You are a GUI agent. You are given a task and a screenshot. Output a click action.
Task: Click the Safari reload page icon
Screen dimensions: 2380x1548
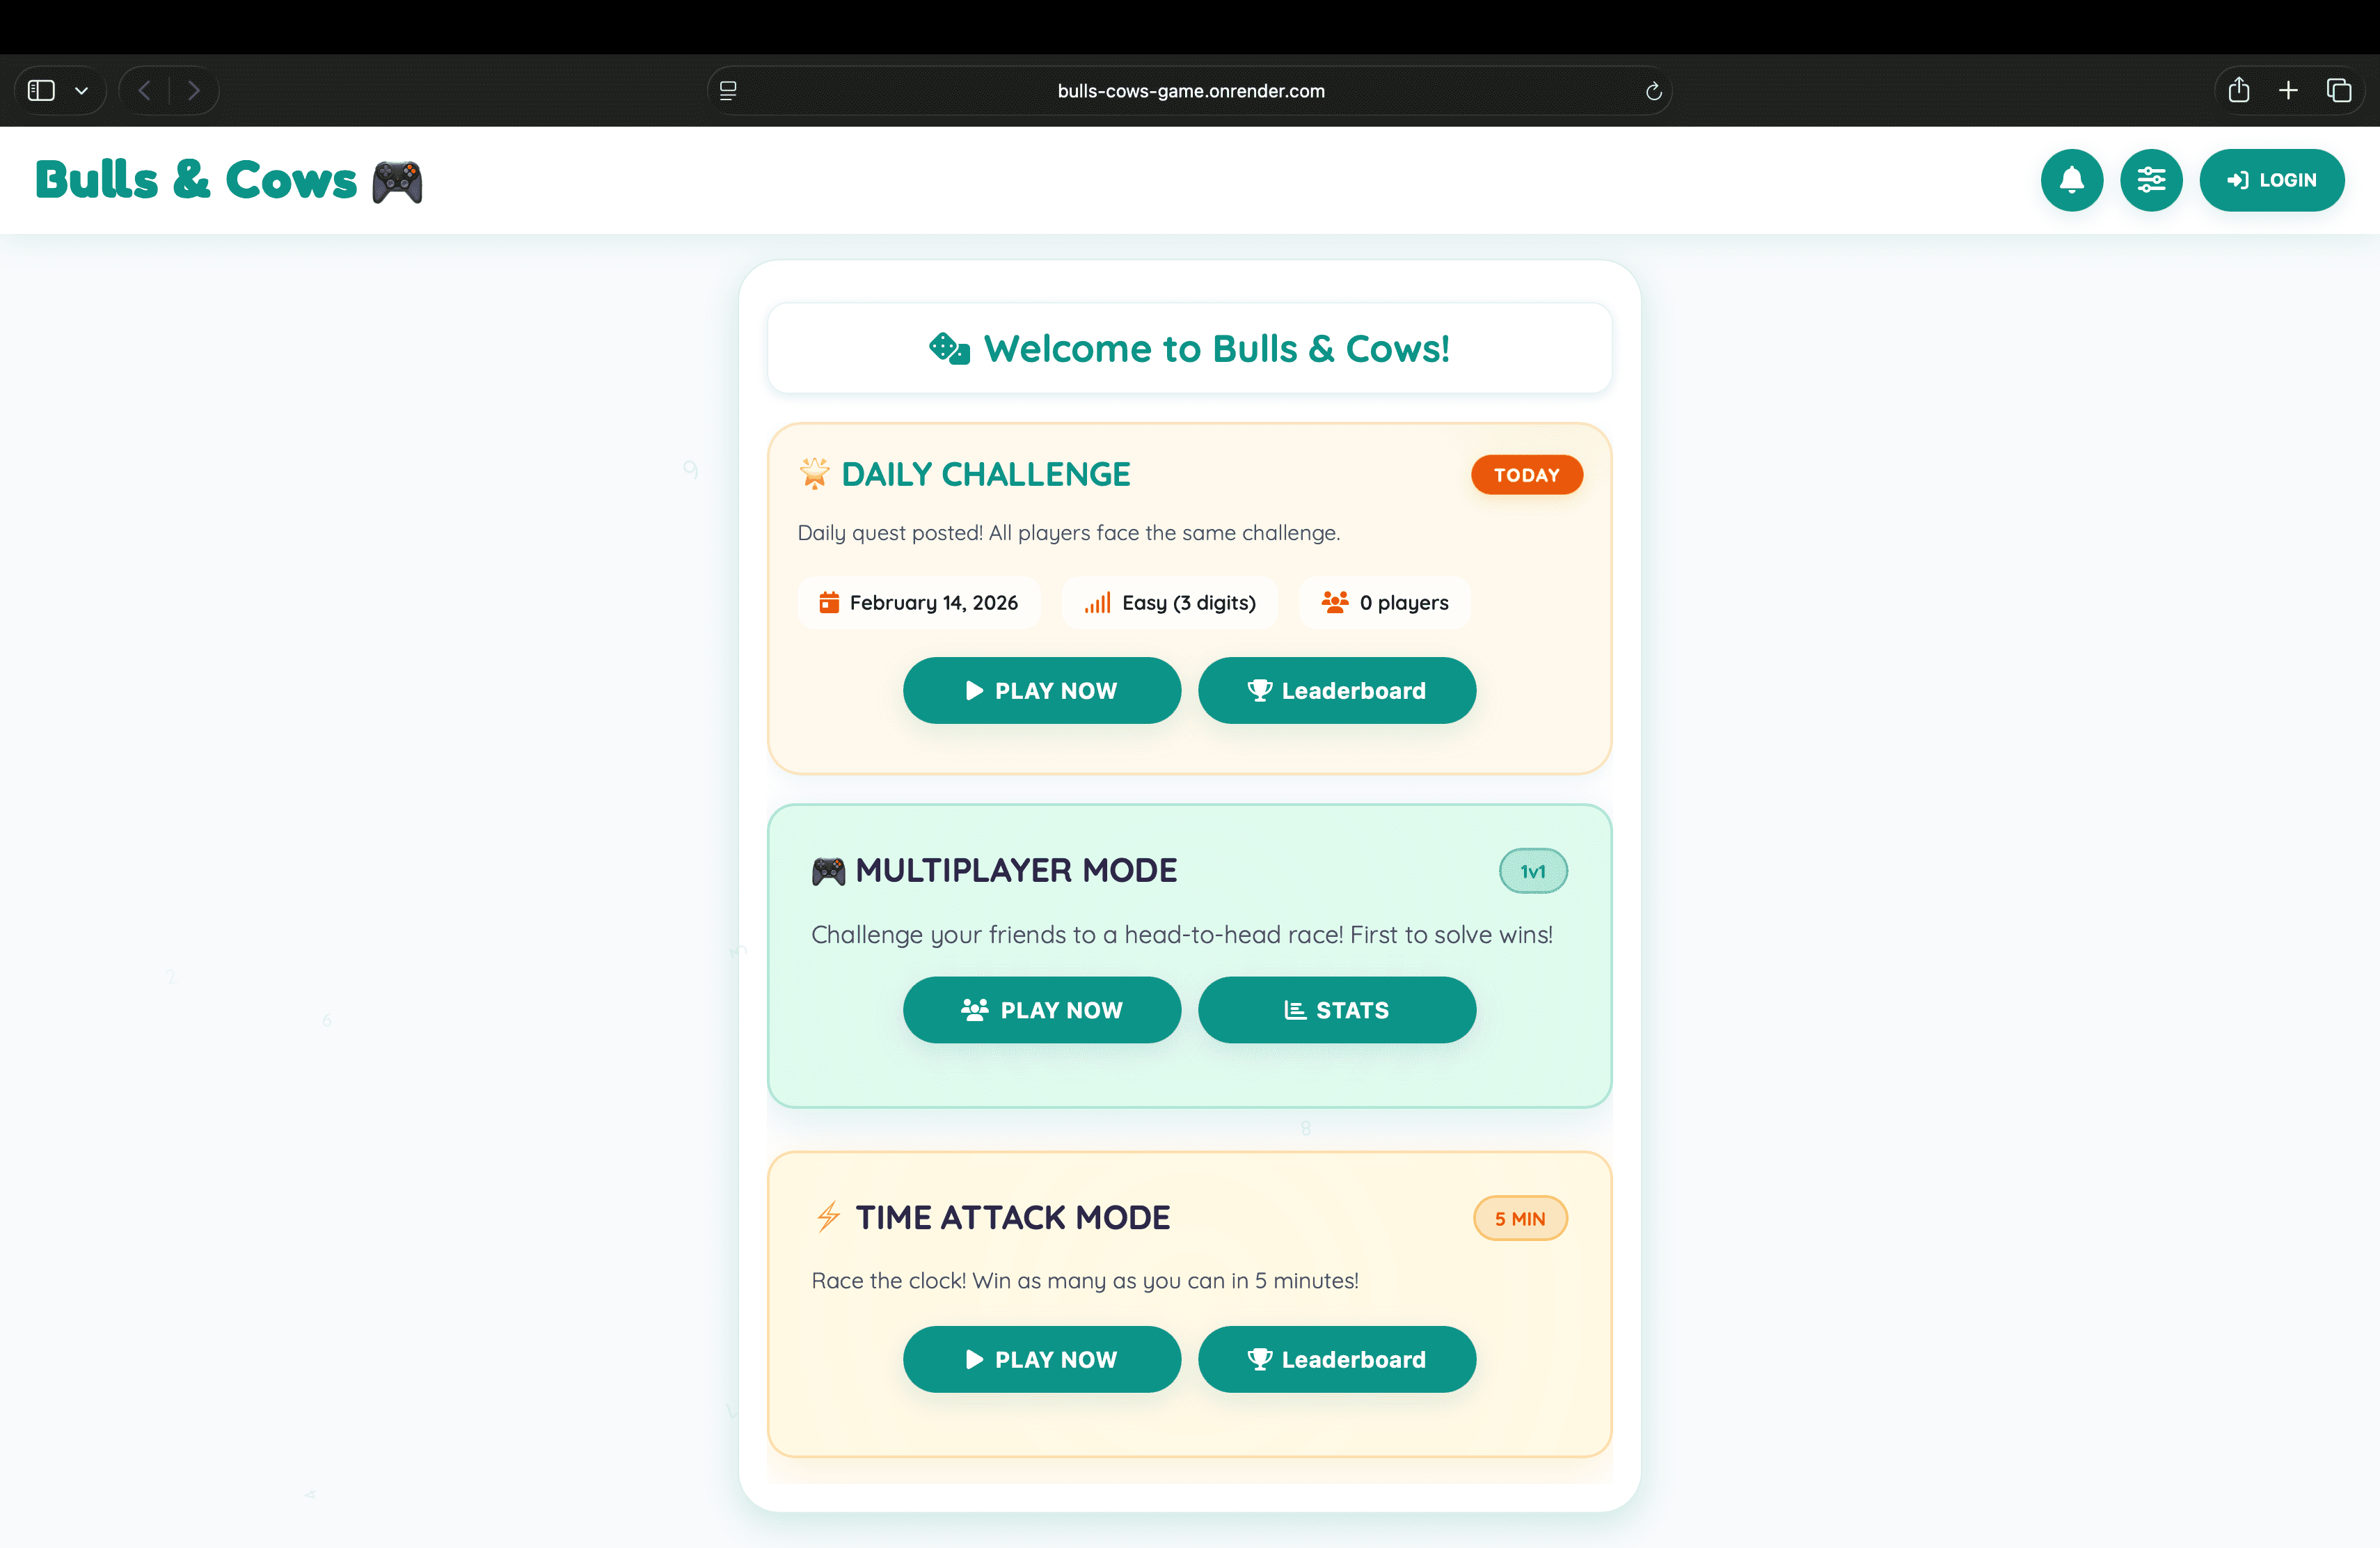pos(1653,91)
